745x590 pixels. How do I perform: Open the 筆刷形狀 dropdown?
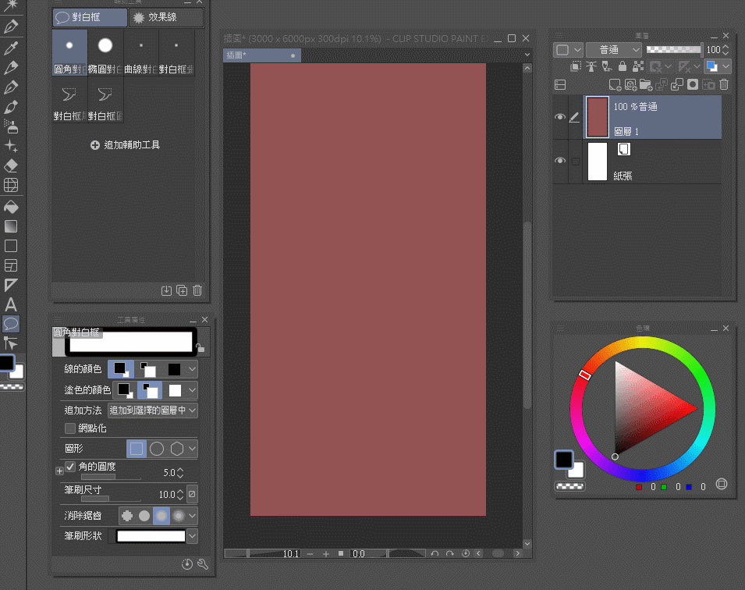(192, 536)
